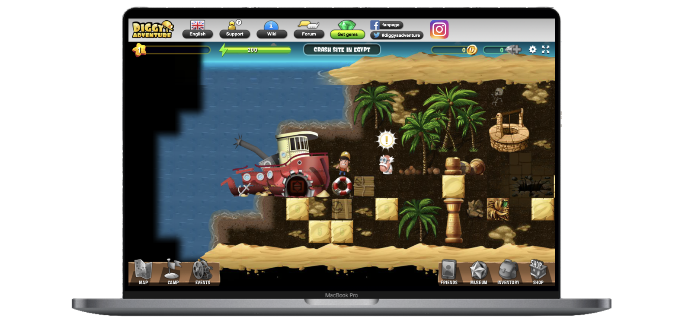This screenshot has height=323, width=685.
Task: Click the green Get gems button
Action: pos(348,35)
